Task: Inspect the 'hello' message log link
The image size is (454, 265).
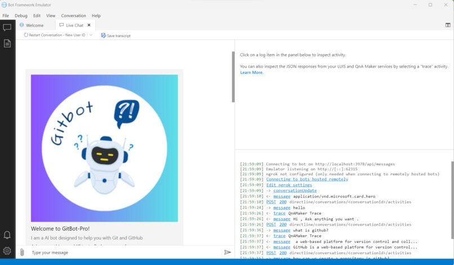Action: pyautogui.click(x=282, y=207)
